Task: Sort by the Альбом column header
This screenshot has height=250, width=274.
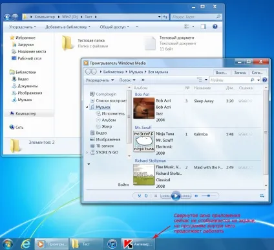Action: tap(140, 88)
